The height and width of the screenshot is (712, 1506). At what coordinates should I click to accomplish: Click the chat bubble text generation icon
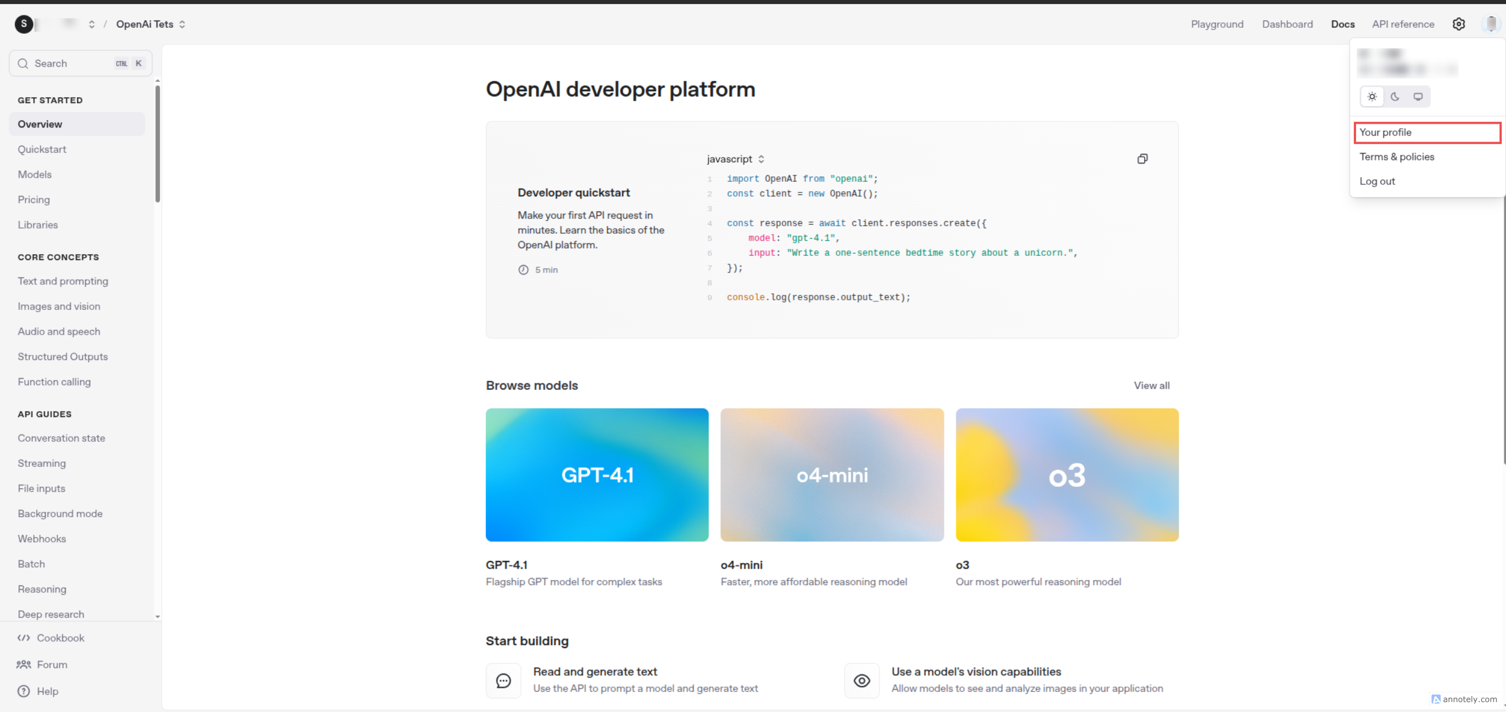(x=504, y=681)
